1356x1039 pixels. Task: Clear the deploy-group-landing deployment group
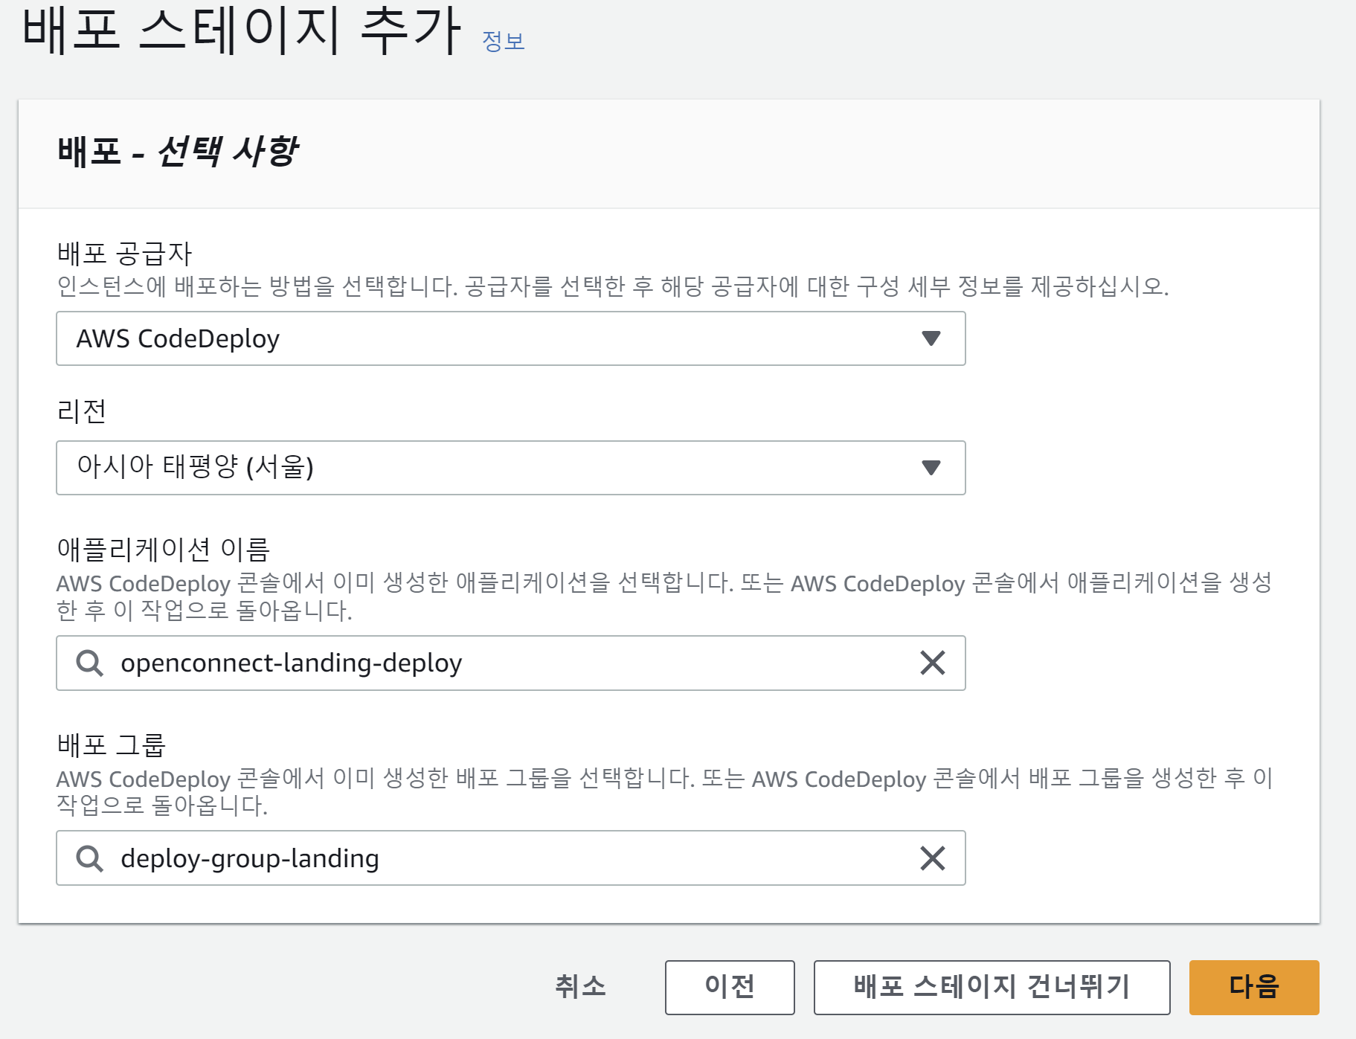[x=933, y=858]
